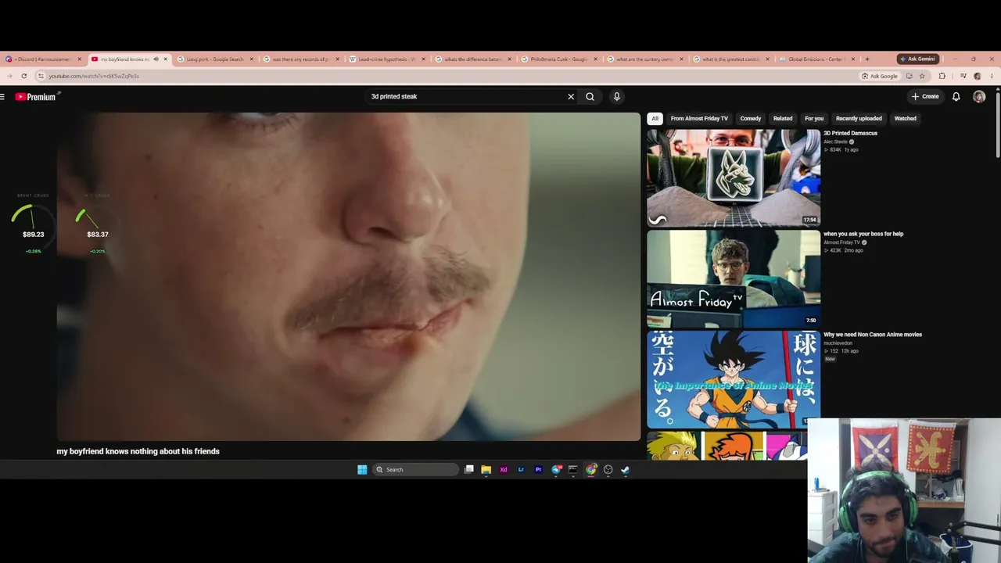The image size is (1001, 563).
Task: Click the browser address bar URL
Action: [x=94, y=77]
